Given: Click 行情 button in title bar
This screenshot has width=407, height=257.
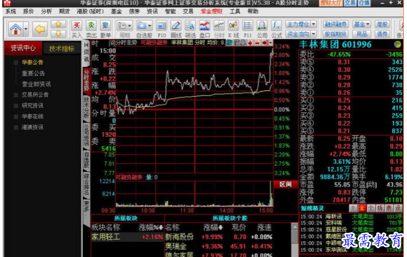Looking at the screenshot, I should (364, 3).
